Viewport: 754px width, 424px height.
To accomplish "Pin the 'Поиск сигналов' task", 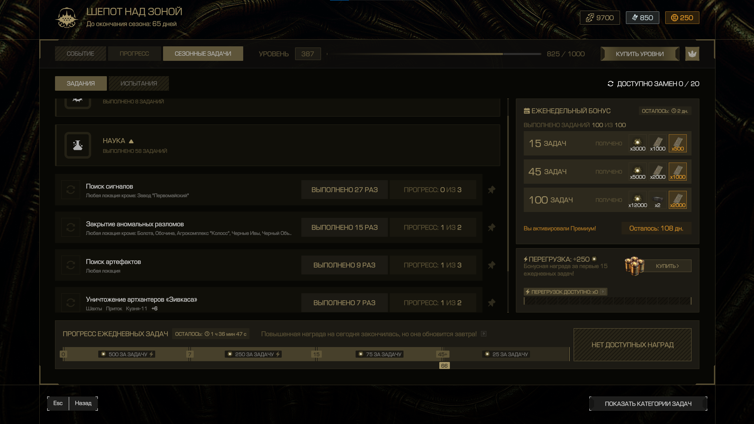I will (492, 190).
